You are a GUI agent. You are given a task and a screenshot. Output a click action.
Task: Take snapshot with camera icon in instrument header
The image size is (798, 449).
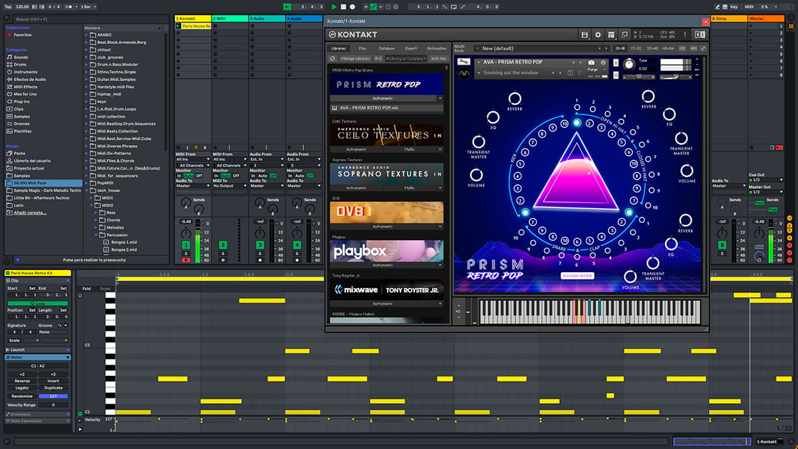click(592, 63)
